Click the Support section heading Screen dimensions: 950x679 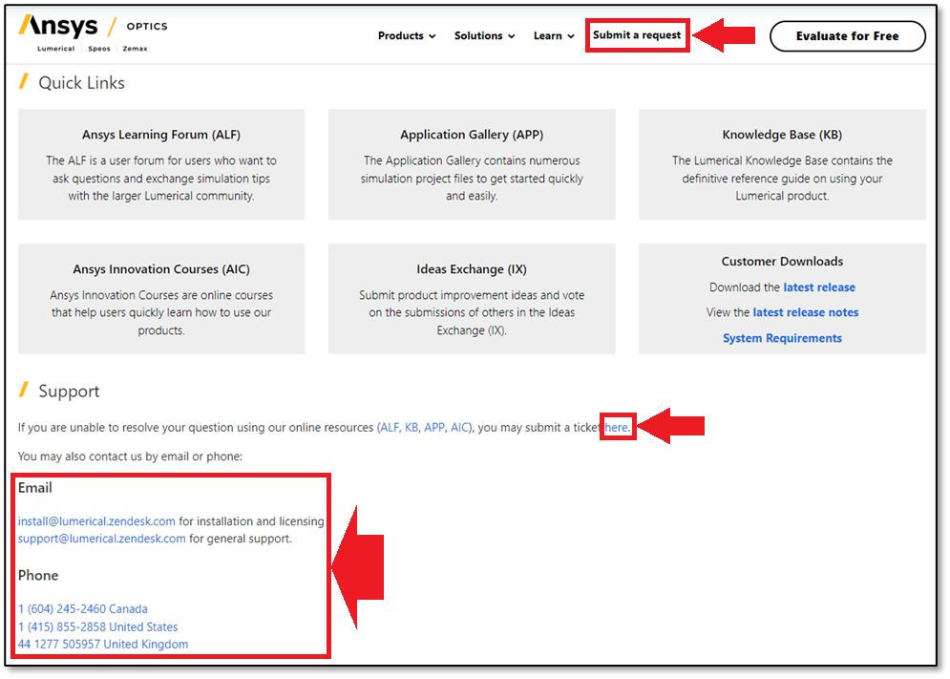69,392
